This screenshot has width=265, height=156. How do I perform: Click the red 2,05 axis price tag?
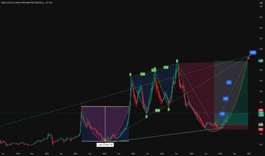pos(261,110)
